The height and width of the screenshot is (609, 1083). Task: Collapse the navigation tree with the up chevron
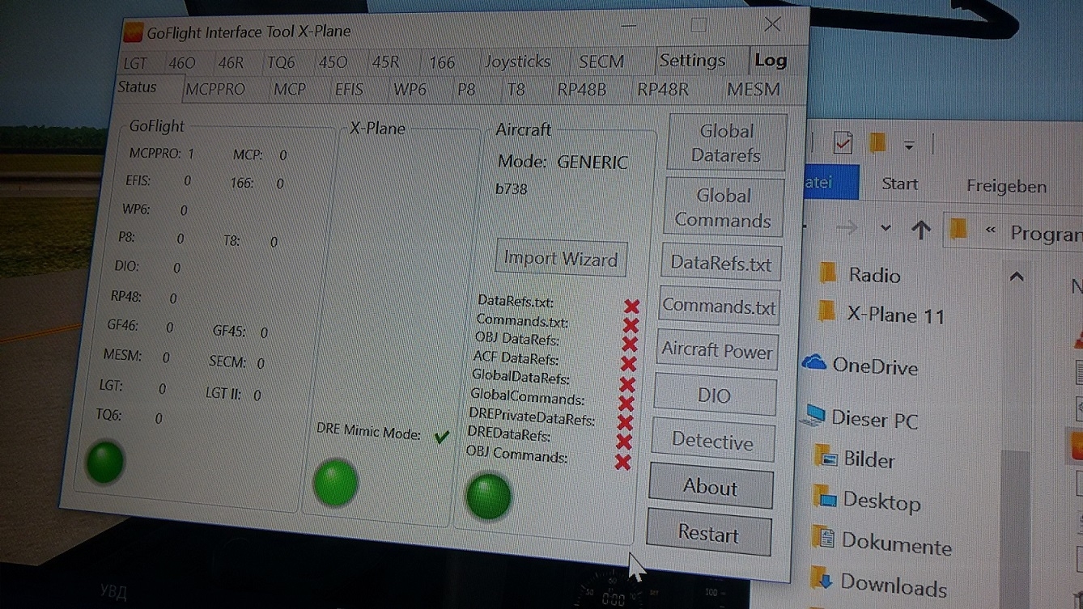click(1017, 277)
